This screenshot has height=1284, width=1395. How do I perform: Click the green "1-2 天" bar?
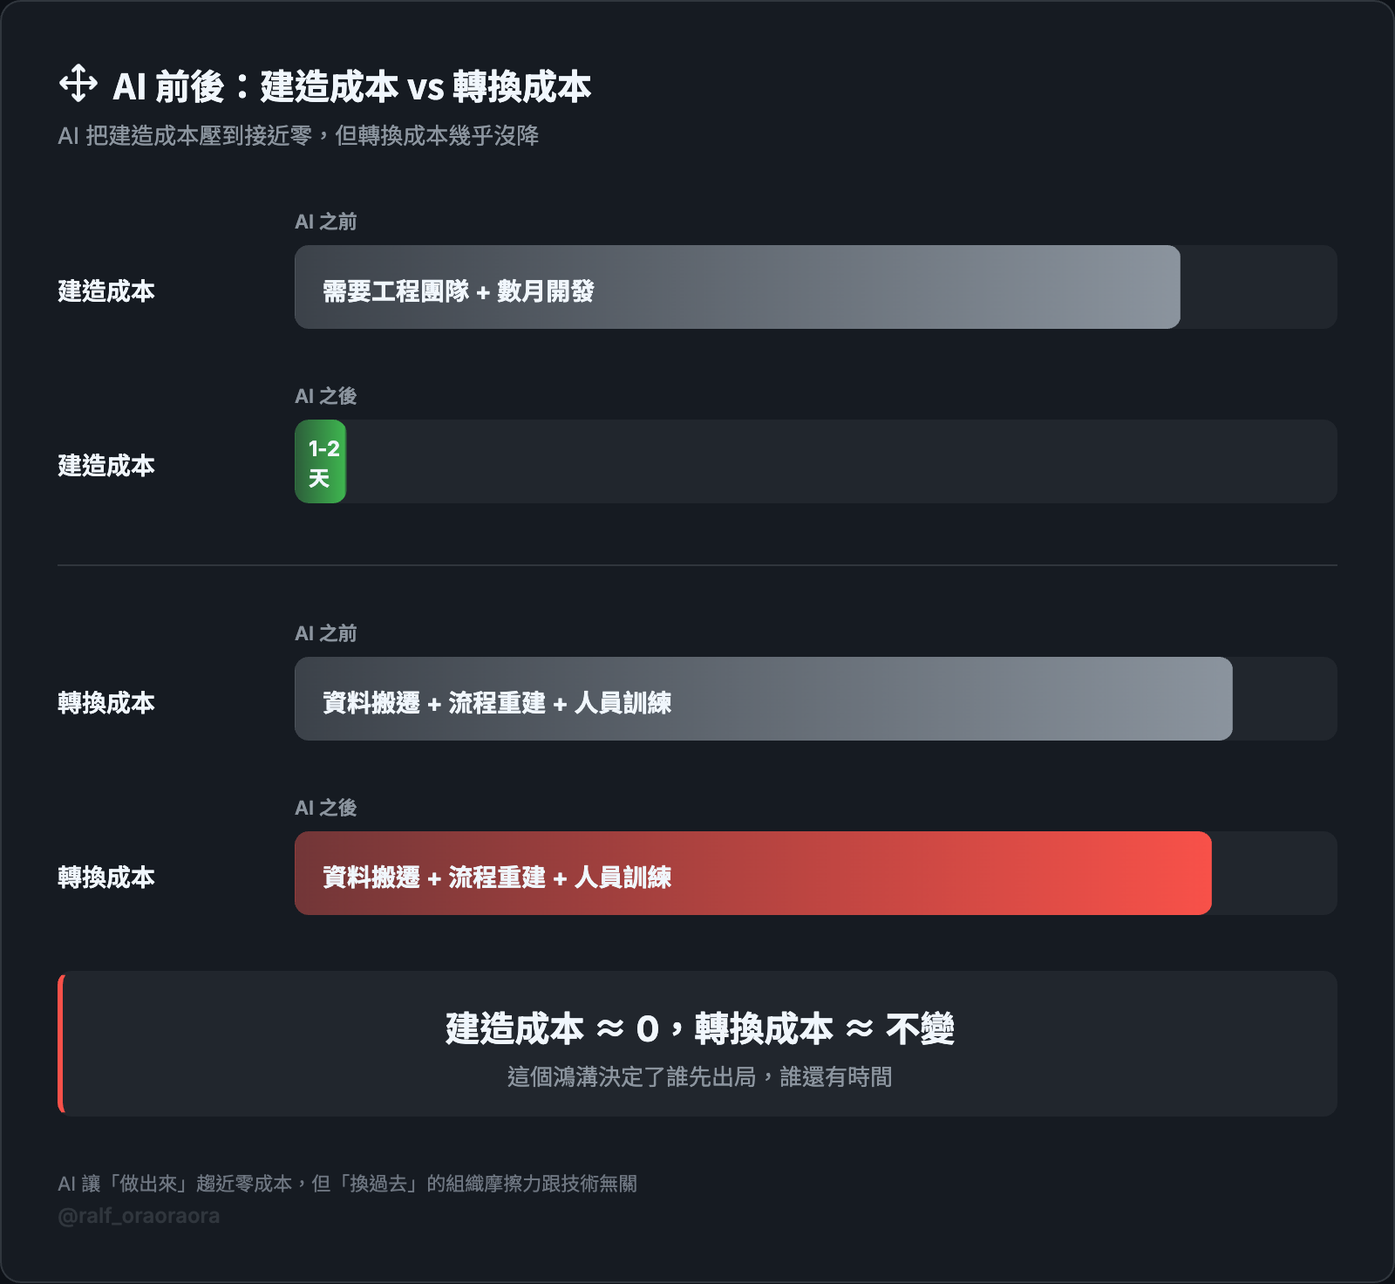pyautogui.click(x=321, y=461)
